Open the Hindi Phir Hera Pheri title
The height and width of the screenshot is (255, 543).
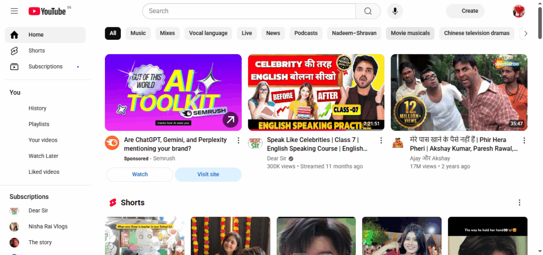point(463,144)
